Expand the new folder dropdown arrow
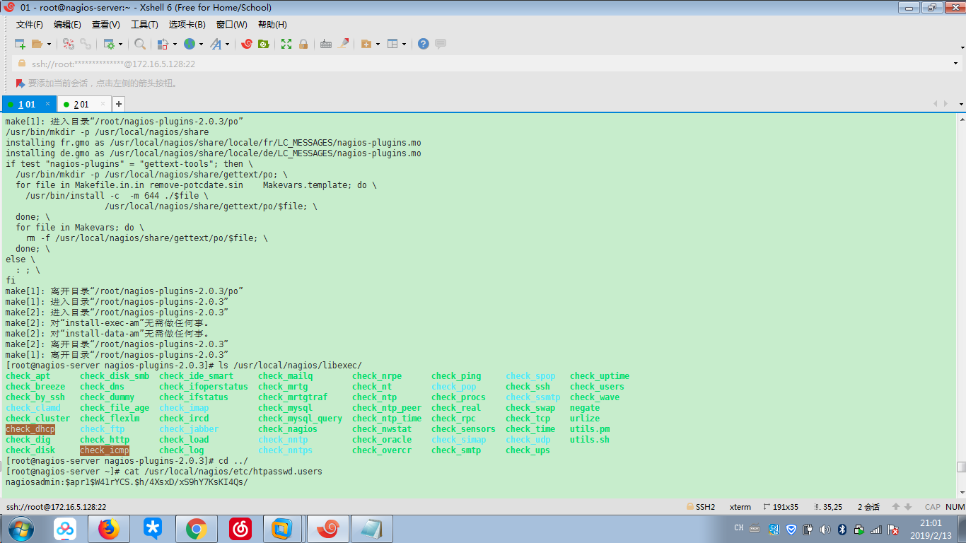This screenshot has height=543, width=966. pyautogui.click(x=378, y=44)
